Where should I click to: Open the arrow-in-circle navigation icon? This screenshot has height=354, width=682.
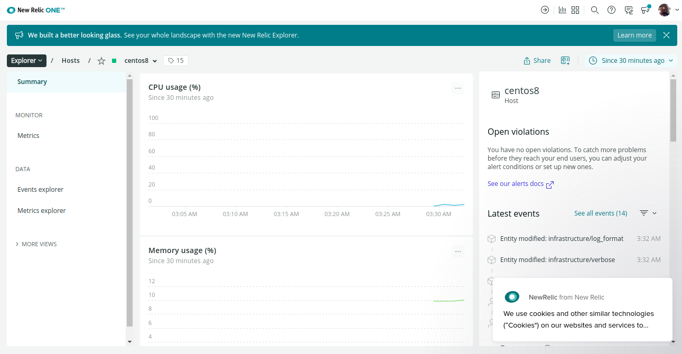coord(545,10)
